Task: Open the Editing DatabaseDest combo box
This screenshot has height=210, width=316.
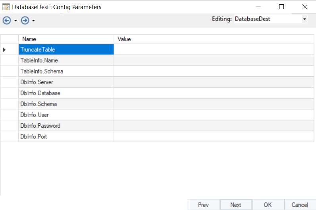Action: tap(304, 19)
